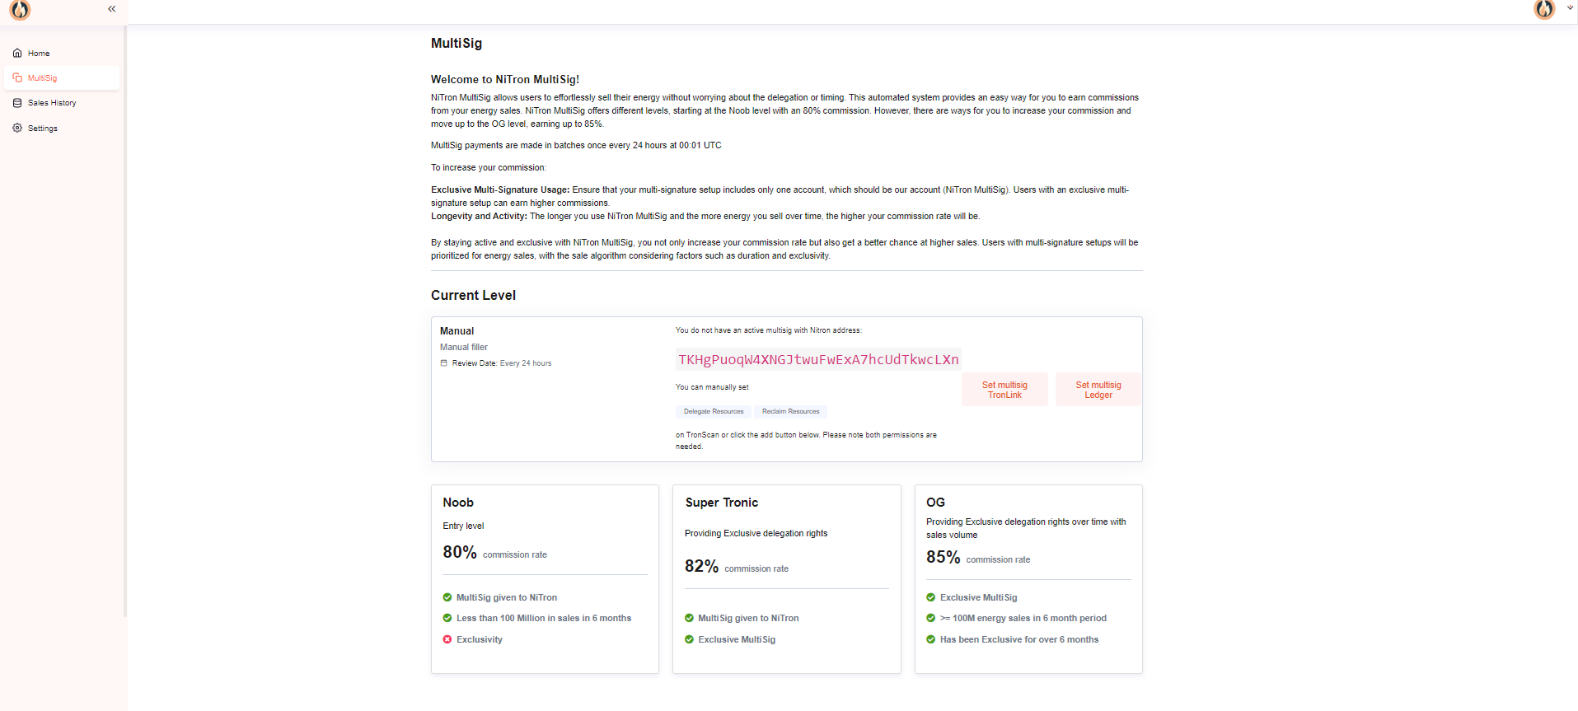Click green check beside Exclusive MultiSig in Super Tronic
The width and height of the screenshot is (1578, 711).
[x=690, y=639]
